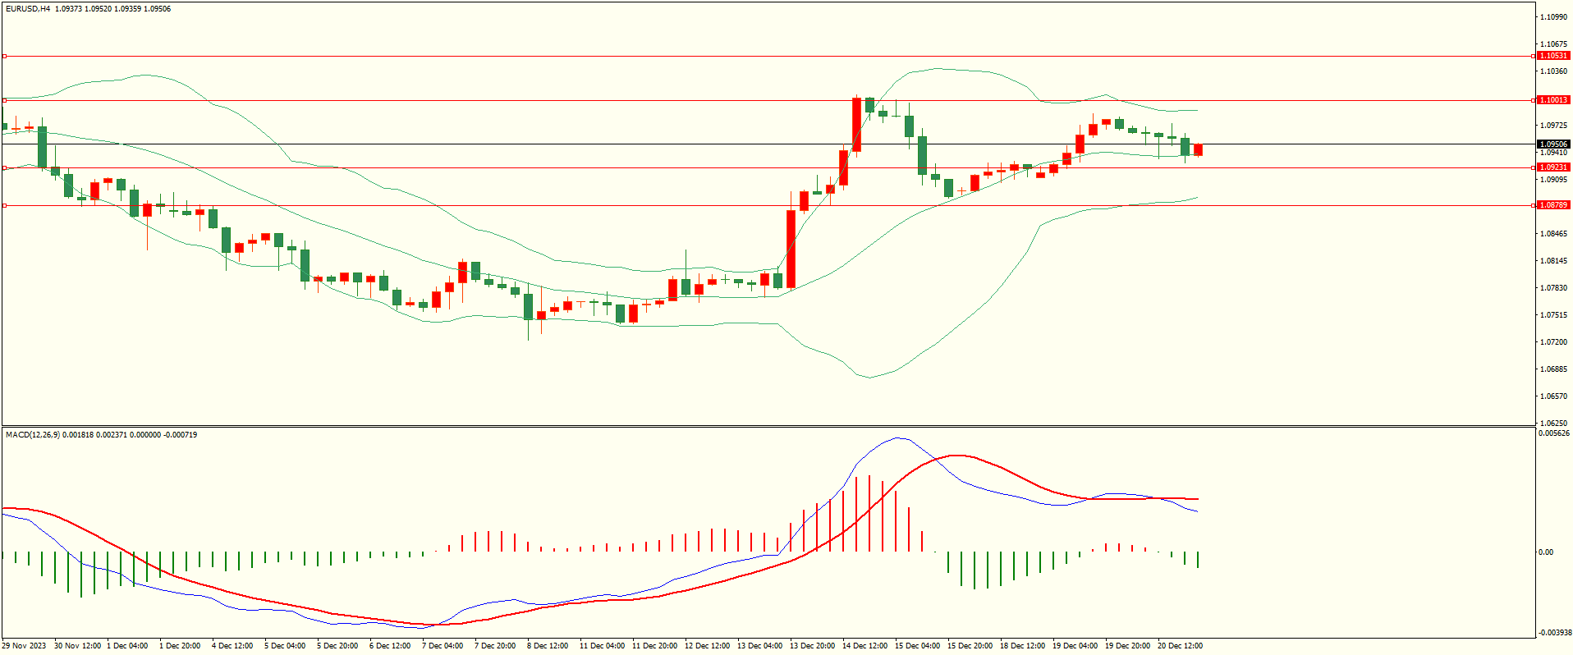Click the MACD(12,26,9) indicator label
Viewport: 1573px width, 655px height.
pyautogui.click(x=32, y=434)
